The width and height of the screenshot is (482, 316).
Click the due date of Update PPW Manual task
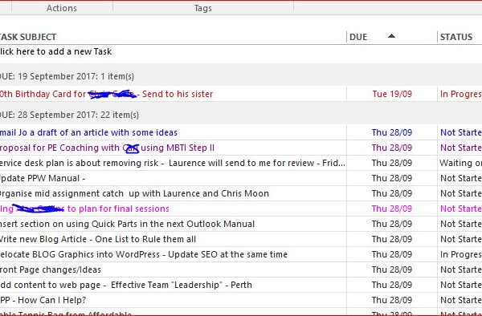coord(392,178)
